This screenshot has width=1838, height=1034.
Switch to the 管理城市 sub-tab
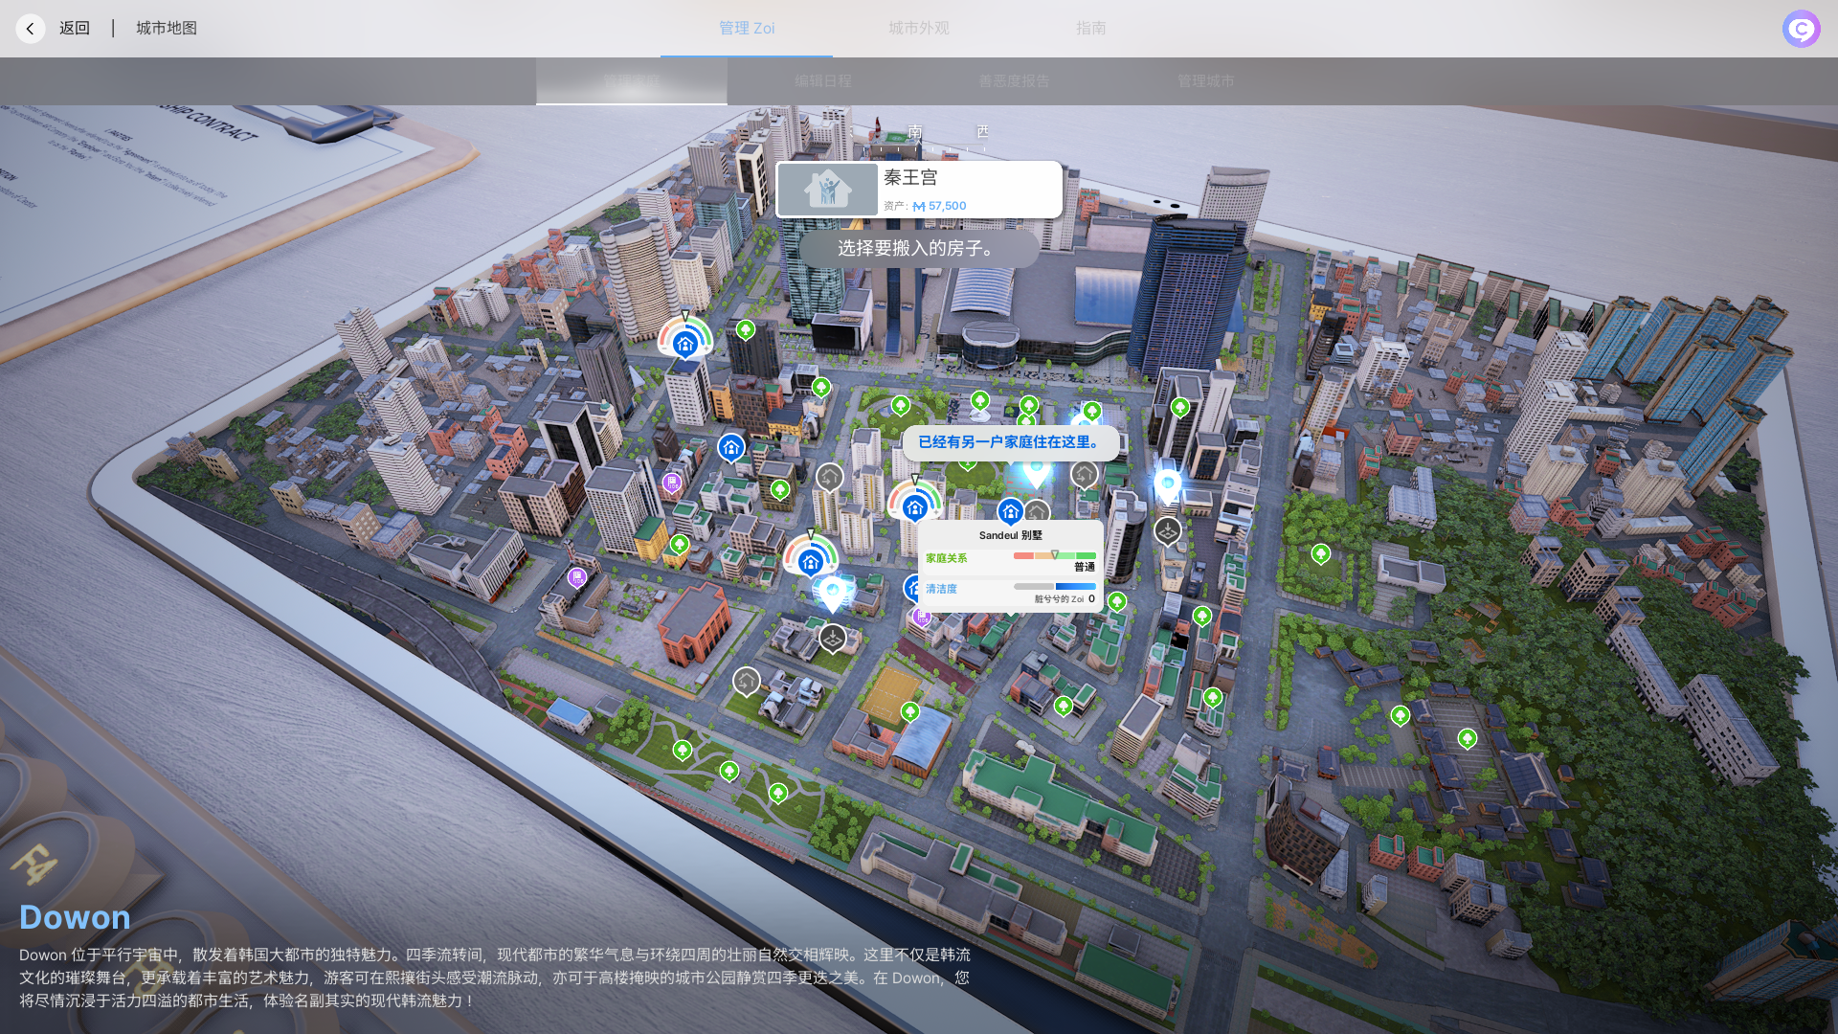tap(1206, 81)
